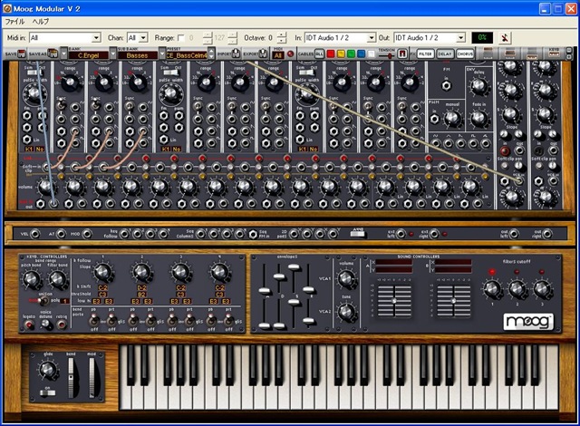Click the SAVE preset disk icon
The image size is (580, 426).
[22, 53]
